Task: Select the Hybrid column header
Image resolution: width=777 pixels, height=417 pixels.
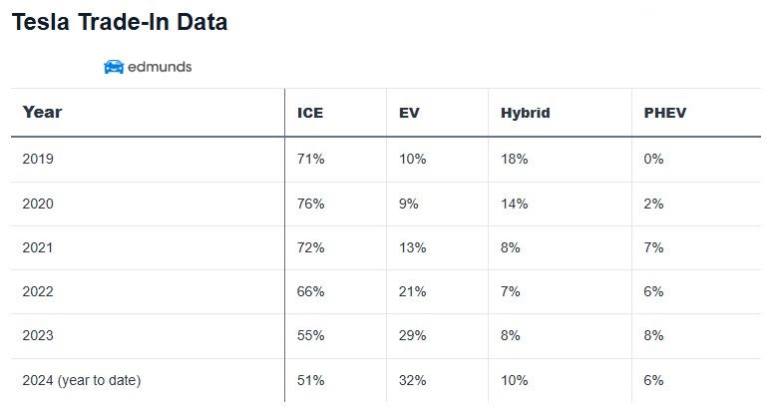Action: tap(525, 113)
